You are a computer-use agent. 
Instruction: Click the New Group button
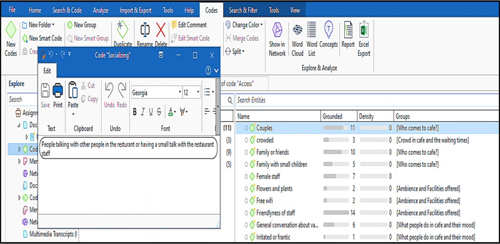point(82,25)
